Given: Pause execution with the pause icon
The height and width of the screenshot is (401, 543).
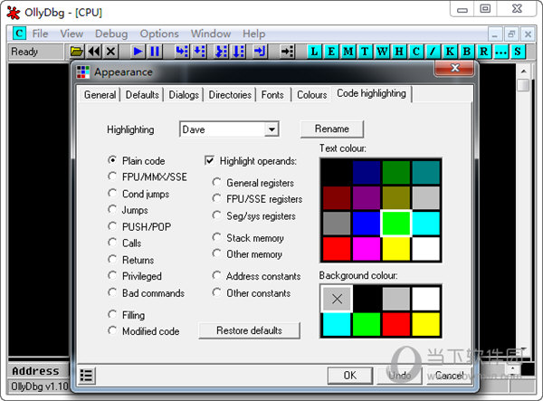Looking at the screenshot, I should 155,52.
